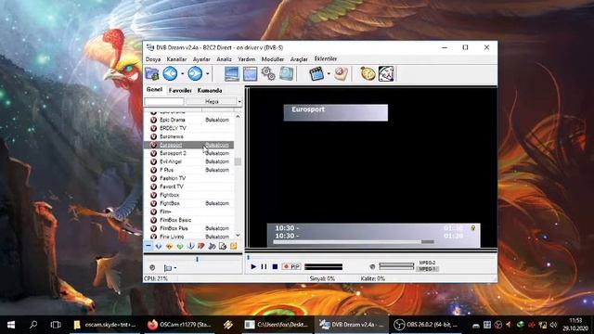Select the Film+ channel

188,212
